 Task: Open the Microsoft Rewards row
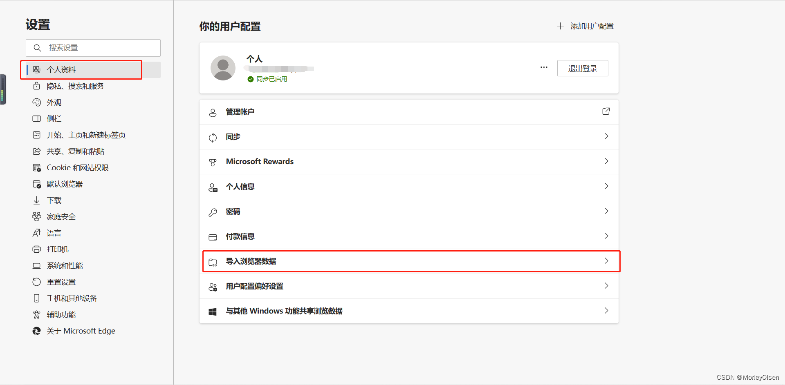point(409,162)
